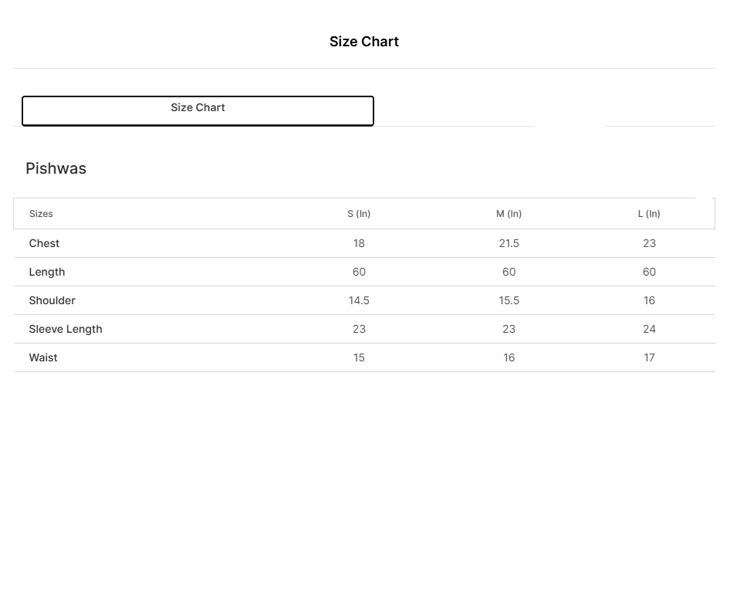The image size is (730, 603).
Task: Click the large Sleeve Length value 24
Action: click(x=649, y=329)
